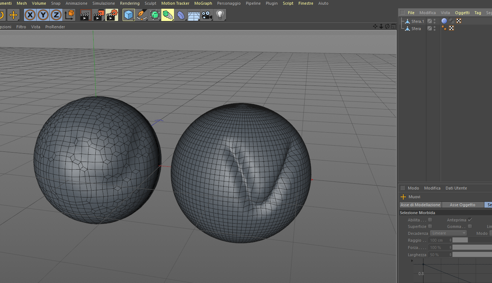
Task: Select the UVW checkerboard tag on Sfera
Action: click(451, 28)
